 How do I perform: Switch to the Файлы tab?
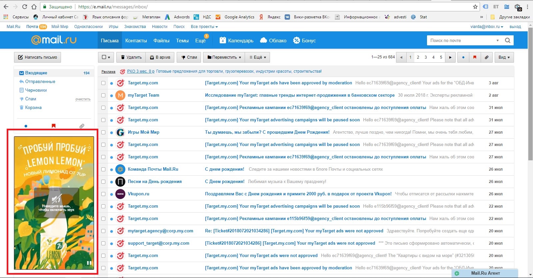pyautogui.click(x=161, y=40)
